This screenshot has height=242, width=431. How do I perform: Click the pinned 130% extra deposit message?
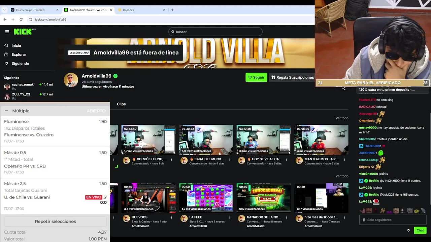(x=393, y=90)
